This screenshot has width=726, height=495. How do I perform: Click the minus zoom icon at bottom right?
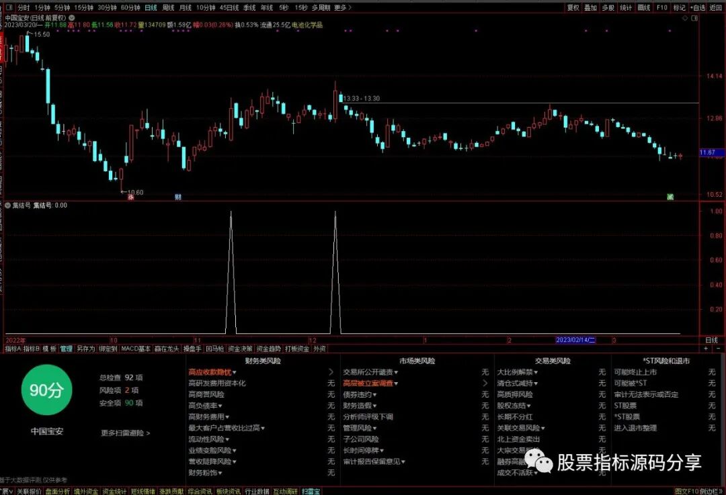(719, 349)
